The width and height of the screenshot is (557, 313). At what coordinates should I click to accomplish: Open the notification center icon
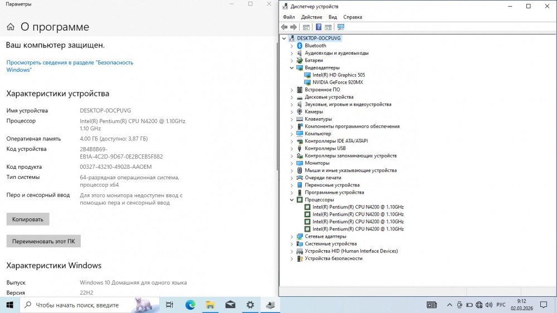point(544,305)
